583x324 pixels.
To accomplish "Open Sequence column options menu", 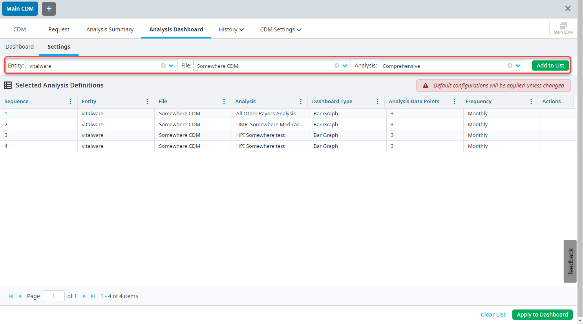I will 70,102.
